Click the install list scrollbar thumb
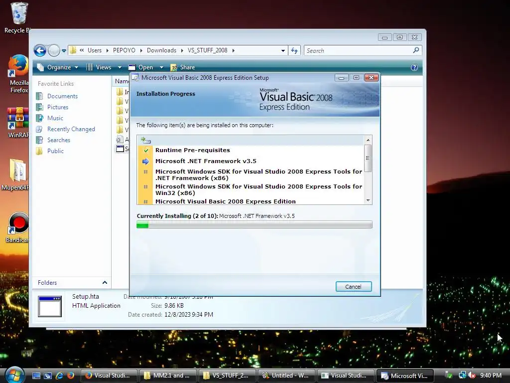This screenshot has height=383, width=510. click(368, 158)
